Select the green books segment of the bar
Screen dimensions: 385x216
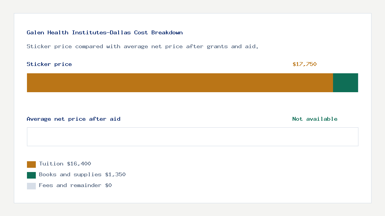[x=345, y=83]
